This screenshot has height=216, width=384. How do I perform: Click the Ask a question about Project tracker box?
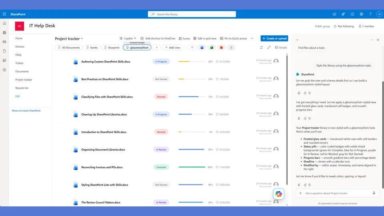coord(338,193)
